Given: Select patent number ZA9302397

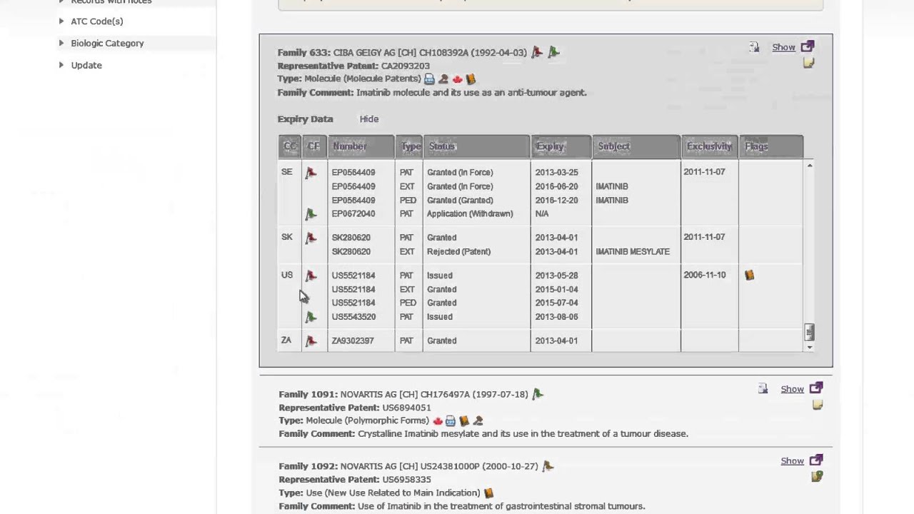Looking at the screenshot, I should click(352, 341).
